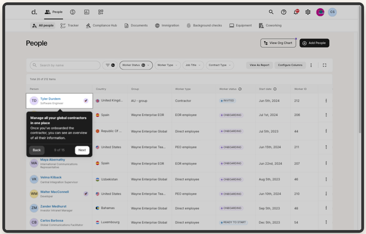Open the notifications bell

point(296,12)
